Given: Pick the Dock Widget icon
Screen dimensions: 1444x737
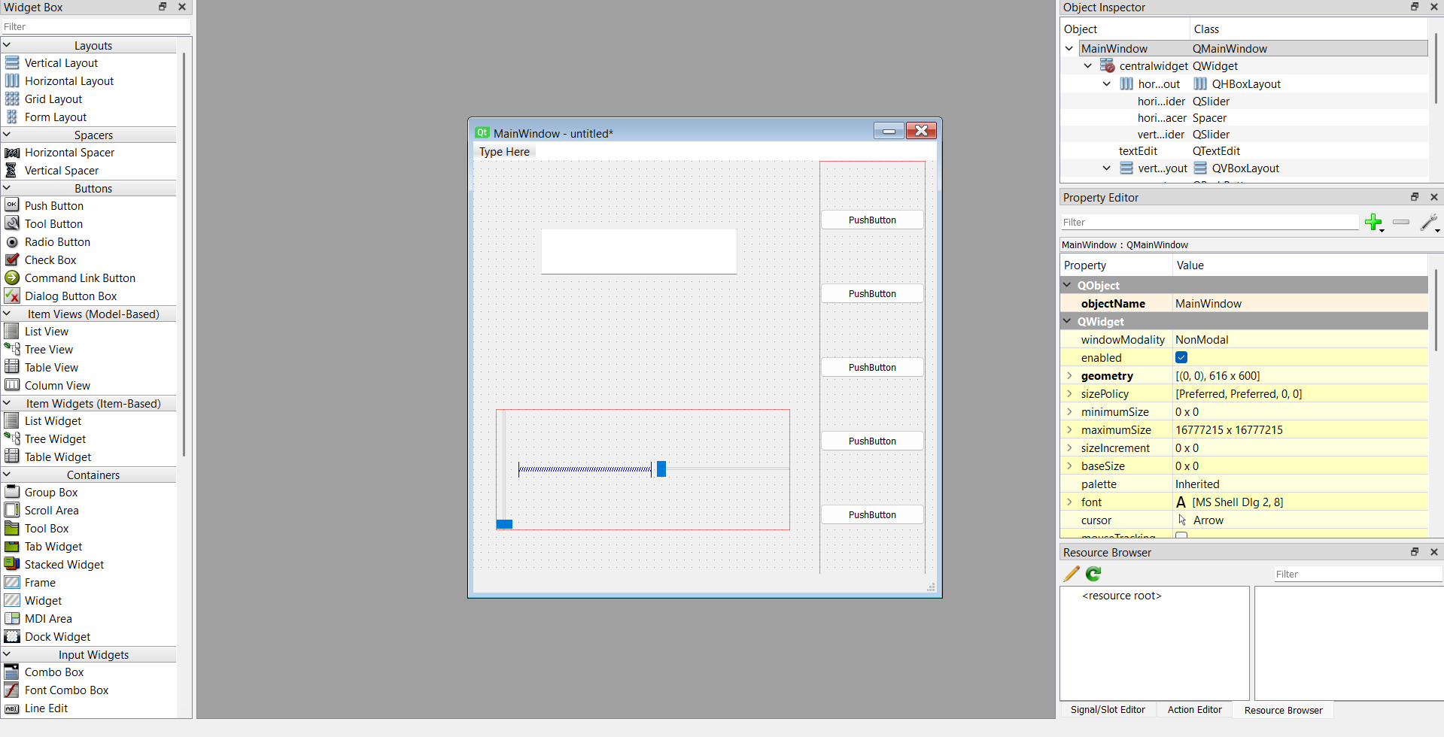Looking at the screenshot, I should coord(12,636).
